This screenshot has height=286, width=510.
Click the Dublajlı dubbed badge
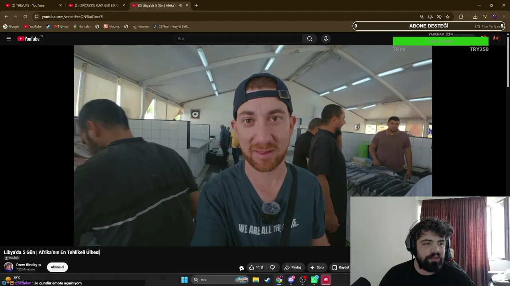[x=12, y=258]
